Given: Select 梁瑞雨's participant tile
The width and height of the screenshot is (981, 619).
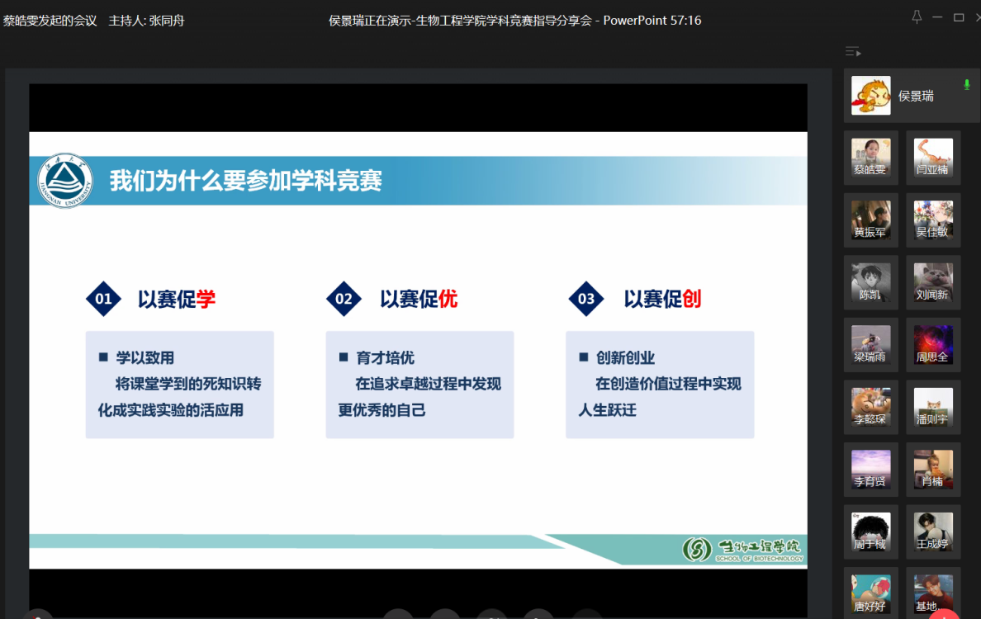Looking at the screenshot, I should [870, 345].
